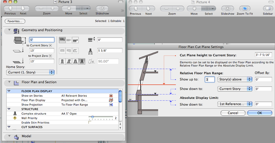Enable Skin Priorities checkbox

(89, 122)
